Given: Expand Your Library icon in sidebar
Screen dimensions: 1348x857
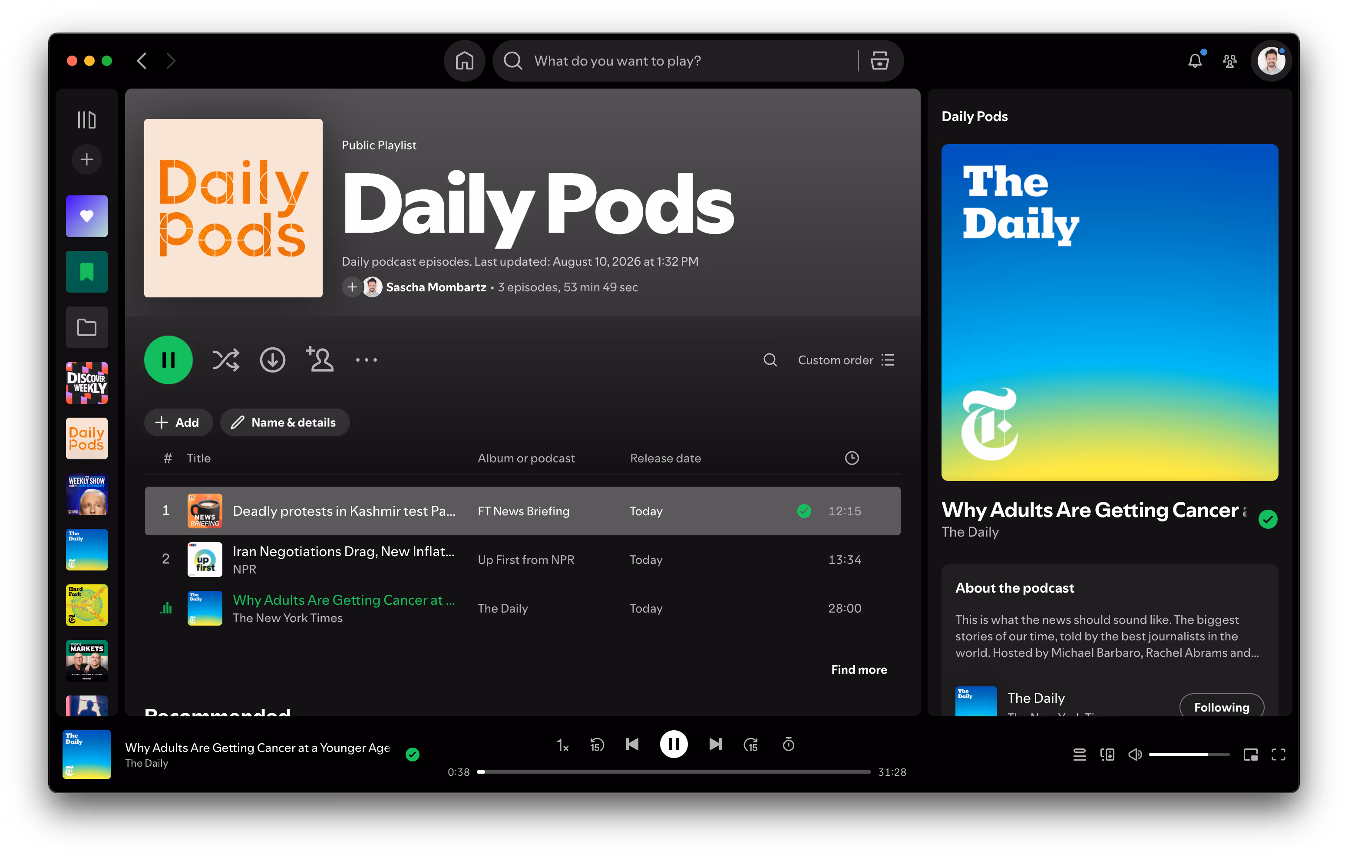Looking at the screenshot, I should tap(87, 119).
